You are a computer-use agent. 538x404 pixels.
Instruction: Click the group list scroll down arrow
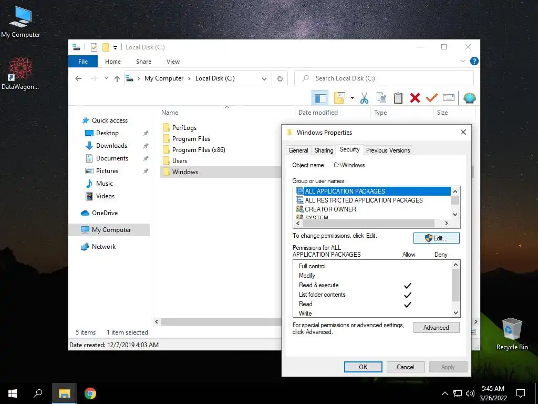[x=456, y=215]
